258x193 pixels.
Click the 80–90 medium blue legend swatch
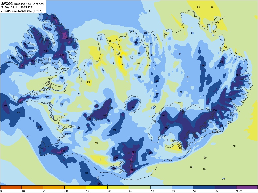183,187
